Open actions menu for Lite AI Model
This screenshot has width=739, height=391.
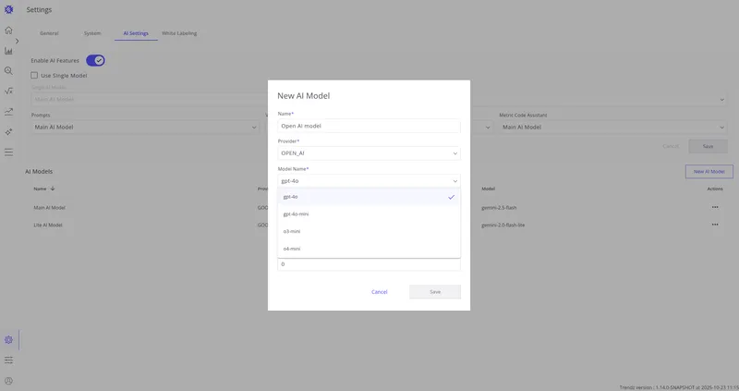(x=715, y=225)
